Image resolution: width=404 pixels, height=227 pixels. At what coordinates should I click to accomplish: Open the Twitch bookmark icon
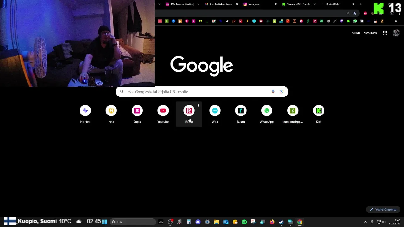tap(342, 21)
